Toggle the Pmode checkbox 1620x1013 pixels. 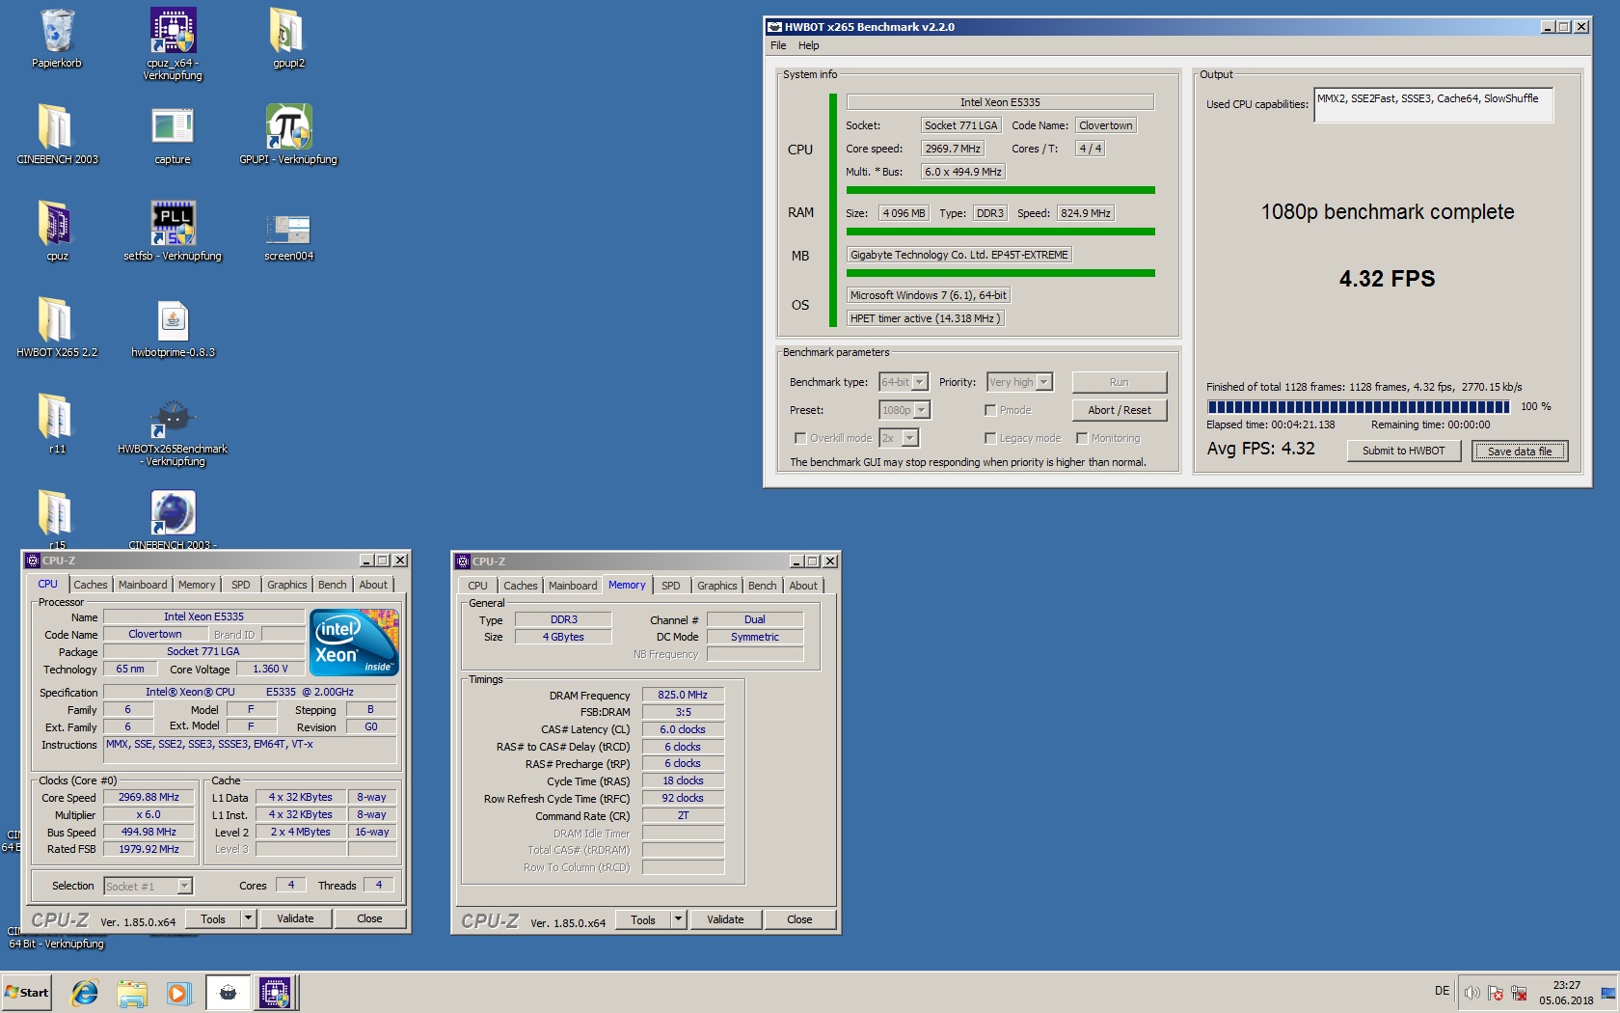[x=989, y=410]
